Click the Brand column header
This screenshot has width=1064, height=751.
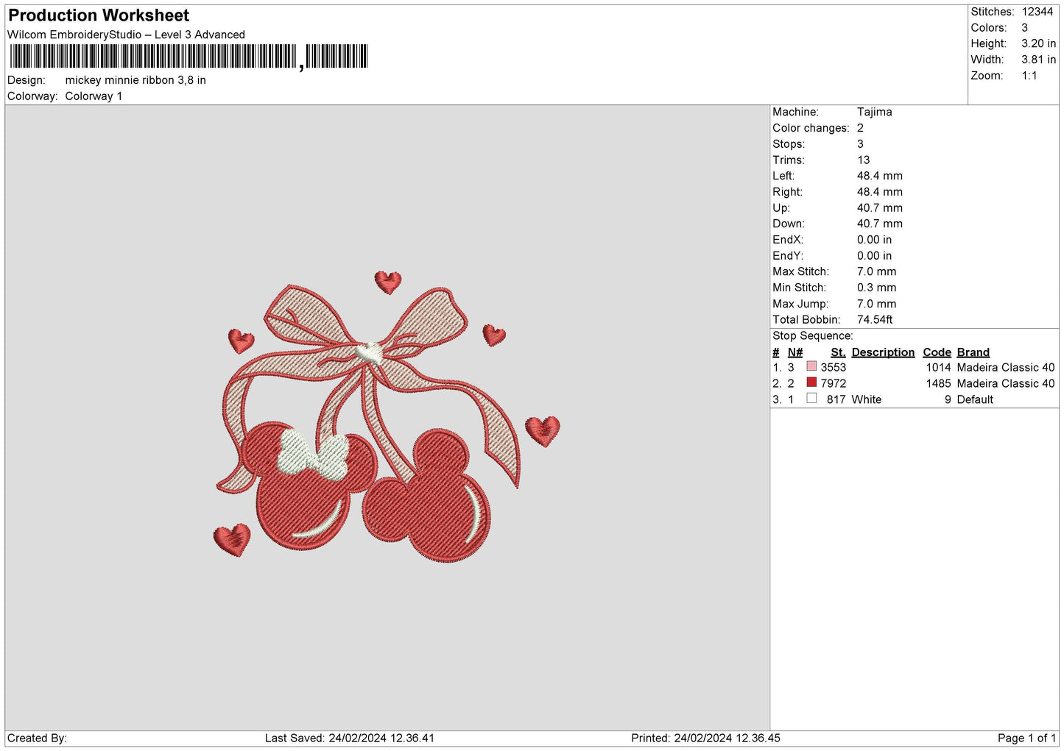(973, 352)
